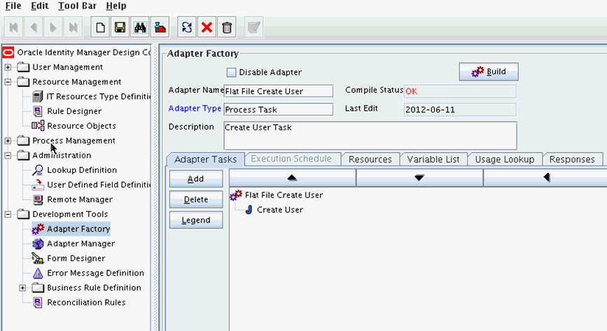Click Oracle Identity Manager Design Console root label
The height and width of the screenshot is (331, 607).
[x=83, y=52]
